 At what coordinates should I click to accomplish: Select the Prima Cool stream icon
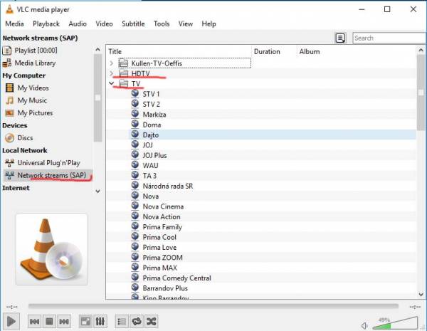(x=135, y=236)
